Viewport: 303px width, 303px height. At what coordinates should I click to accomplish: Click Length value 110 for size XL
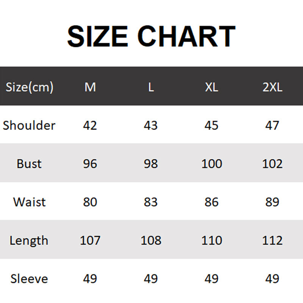pyautogui.click(x=211, y=240)
